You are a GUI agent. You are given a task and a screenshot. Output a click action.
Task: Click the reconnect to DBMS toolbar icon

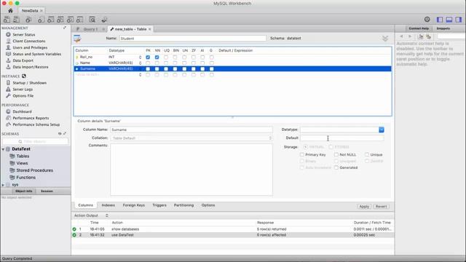pyautogui.click(x=104, y=20)
